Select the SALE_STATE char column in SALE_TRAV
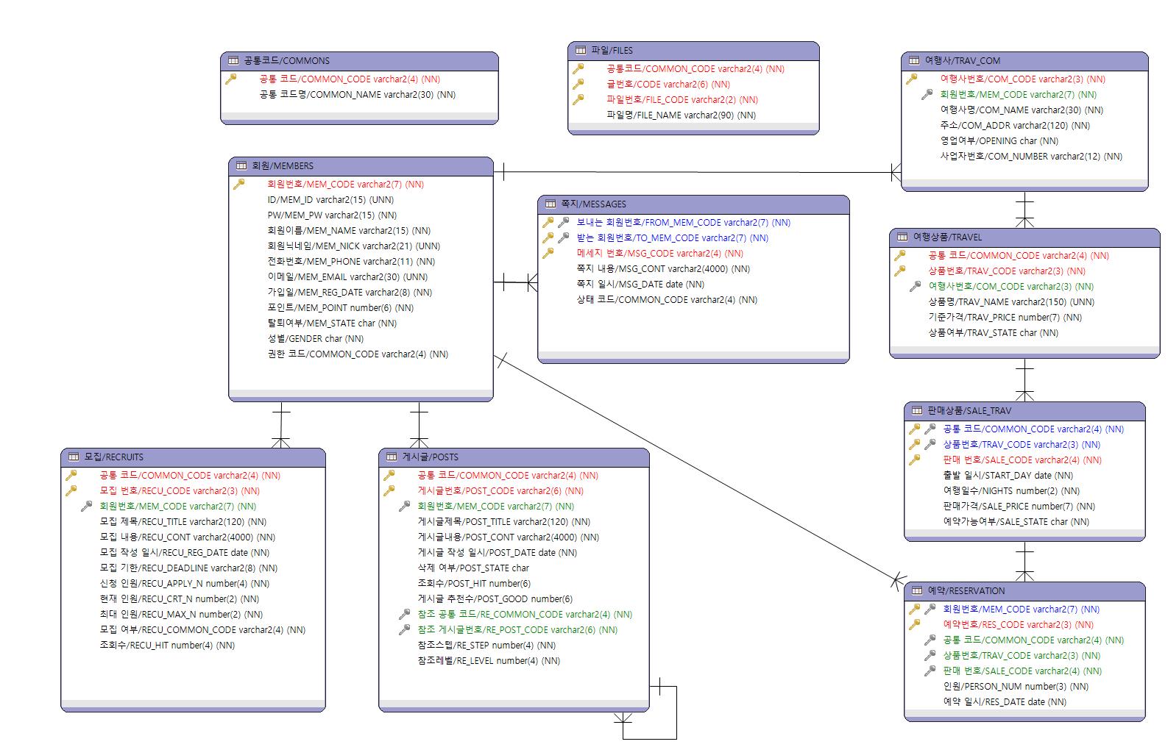 1016,521
